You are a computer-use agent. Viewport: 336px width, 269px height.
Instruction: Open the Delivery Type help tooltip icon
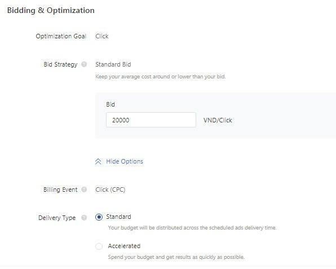[84, 218]
